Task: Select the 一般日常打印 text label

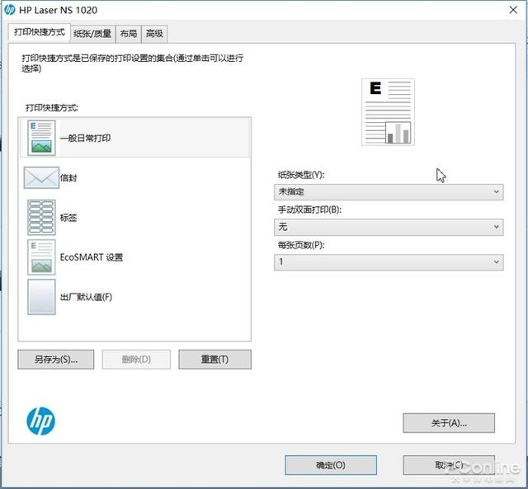Action: coord(85,138)
